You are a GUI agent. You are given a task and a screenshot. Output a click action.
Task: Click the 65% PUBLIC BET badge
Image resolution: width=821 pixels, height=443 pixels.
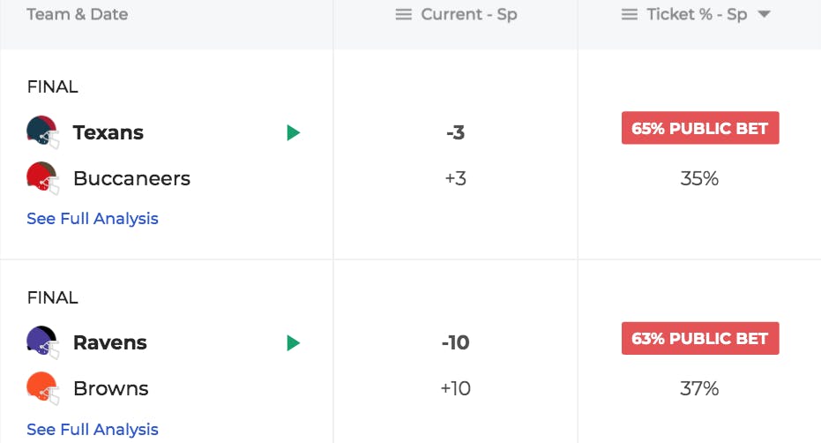(700, 128)
